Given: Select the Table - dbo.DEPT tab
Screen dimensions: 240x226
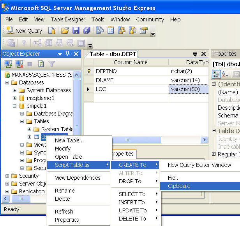Looking at the screenshot, I should [x=113, y=54].
